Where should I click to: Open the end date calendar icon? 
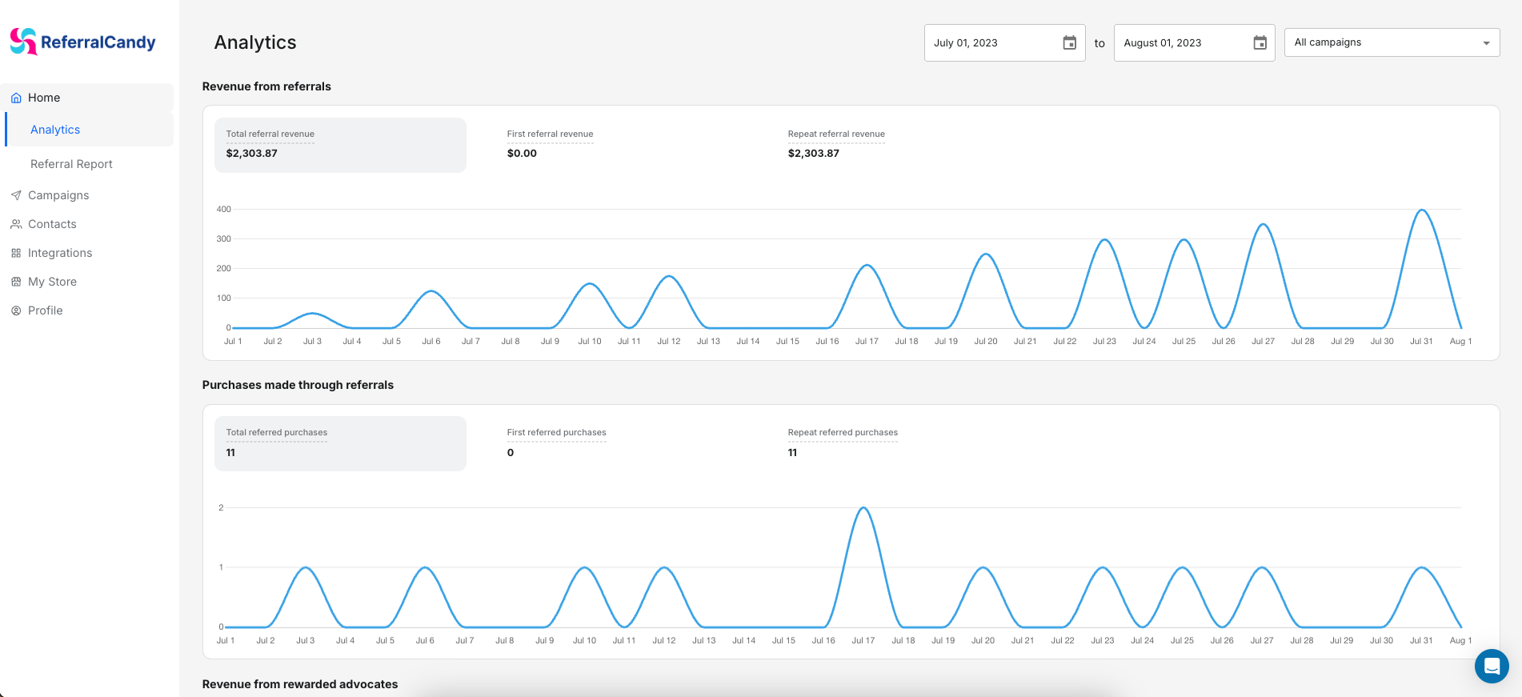point(1260,43)
